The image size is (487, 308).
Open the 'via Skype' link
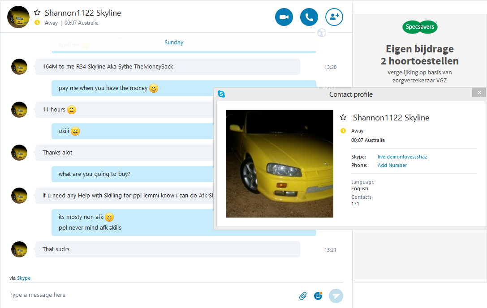pos(24,278)
